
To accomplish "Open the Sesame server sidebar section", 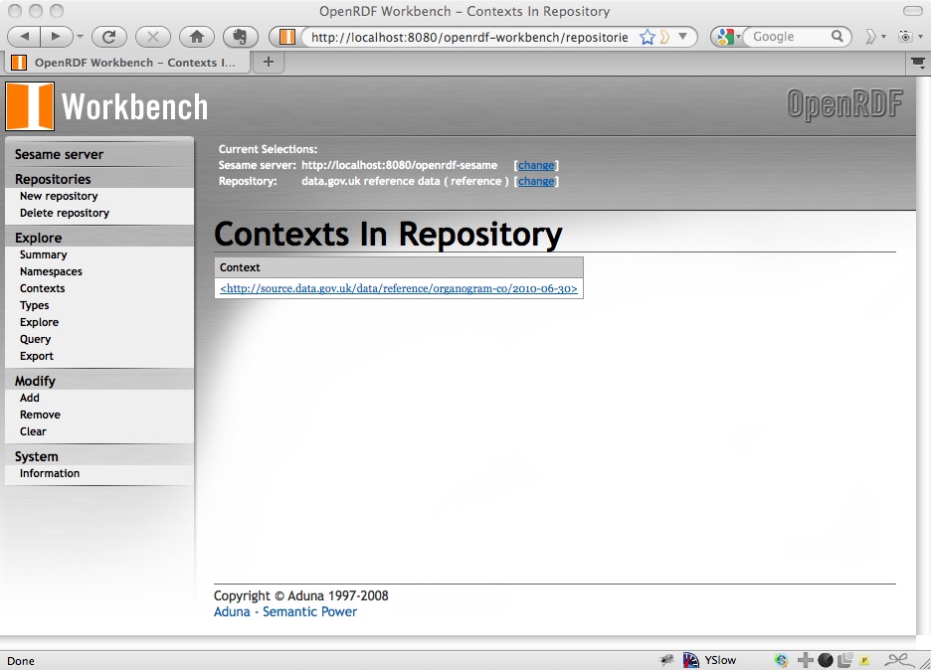I will point(59,154).
